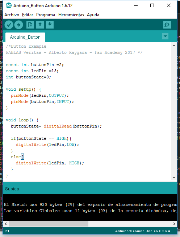Click the 'void setup() {' line

pyautogui.click(x=23, y=90)
